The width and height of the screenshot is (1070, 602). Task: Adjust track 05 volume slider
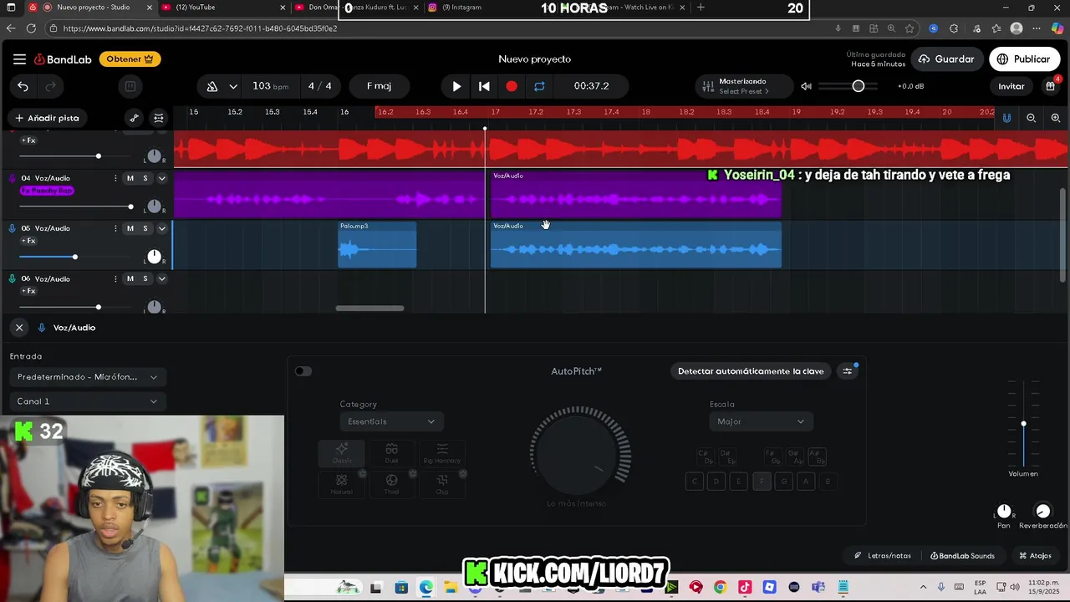(74, 257)
